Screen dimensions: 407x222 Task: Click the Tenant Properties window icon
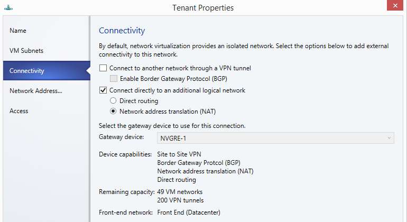[8, 8]
